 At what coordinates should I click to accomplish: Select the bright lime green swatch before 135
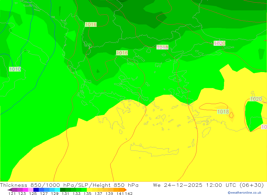84,190
